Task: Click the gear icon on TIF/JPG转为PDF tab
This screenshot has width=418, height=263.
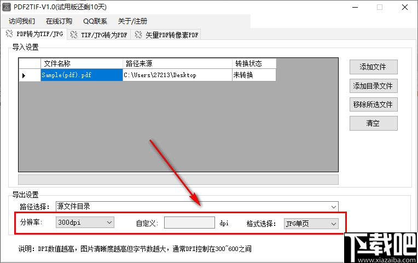Action: click(74, 34)
